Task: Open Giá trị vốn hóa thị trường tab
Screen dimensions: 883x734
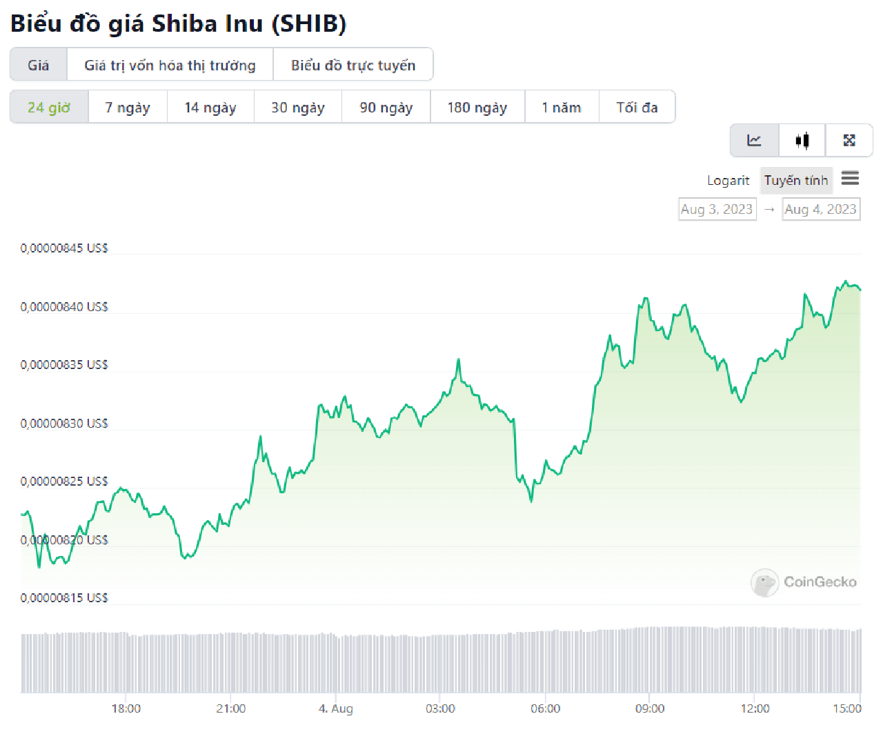Action: 170,65
